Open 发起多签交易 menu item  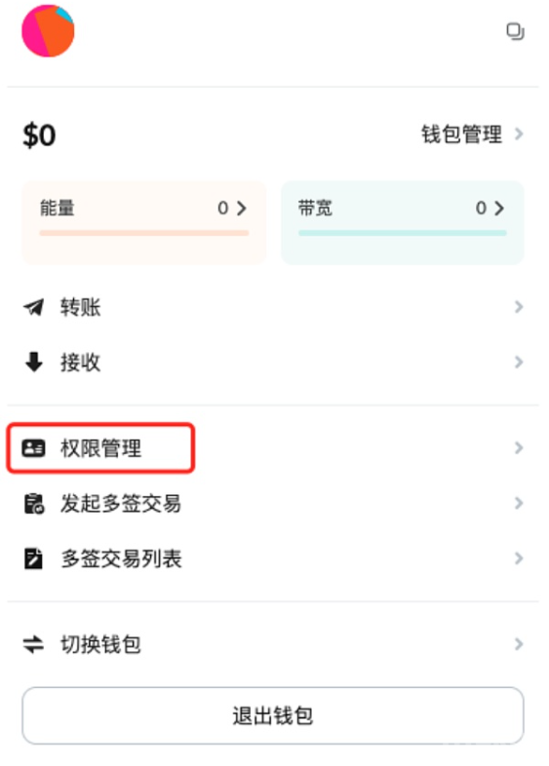coord(273,504)
